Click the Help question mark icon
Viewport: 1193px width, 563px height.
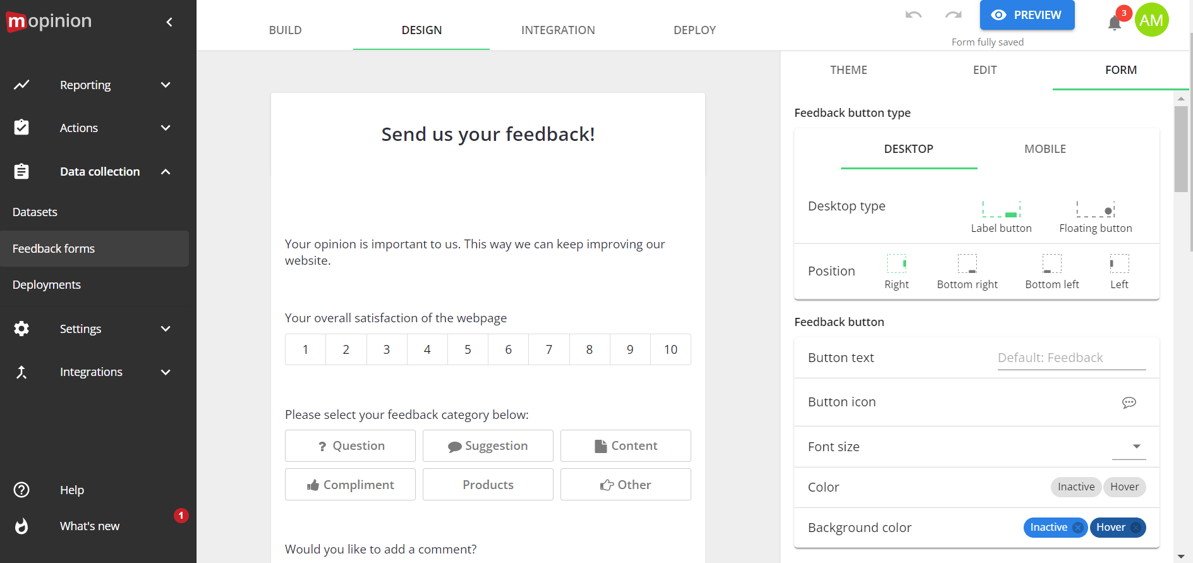(21, 489)
